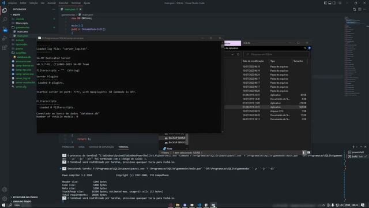Toggle bottom panel layout icon in title bar
The width and height of the screenshot is (369, 208).
[x=330, y=3]
